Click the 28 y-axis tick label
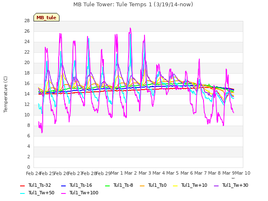Image resolution: width=268 pixels, height=201 pixels. pos(27,21)
